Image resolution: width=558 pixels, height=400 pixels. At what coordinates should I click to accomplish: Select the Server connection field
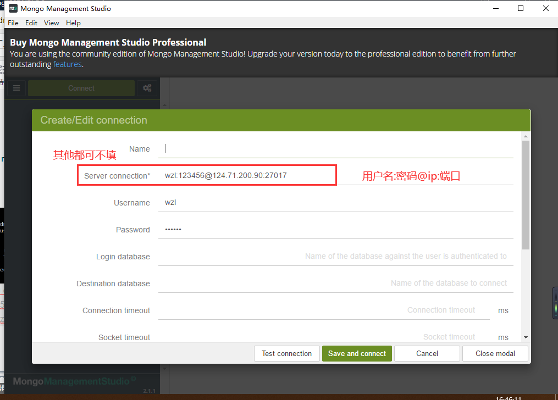(247, 175)
